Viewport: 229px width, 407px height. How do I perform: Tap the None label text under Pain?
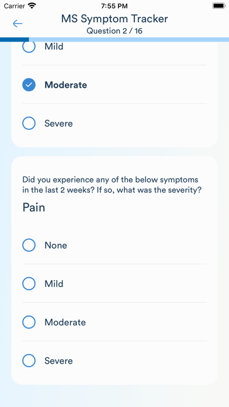pyautogui.click(x=55, y=245)
